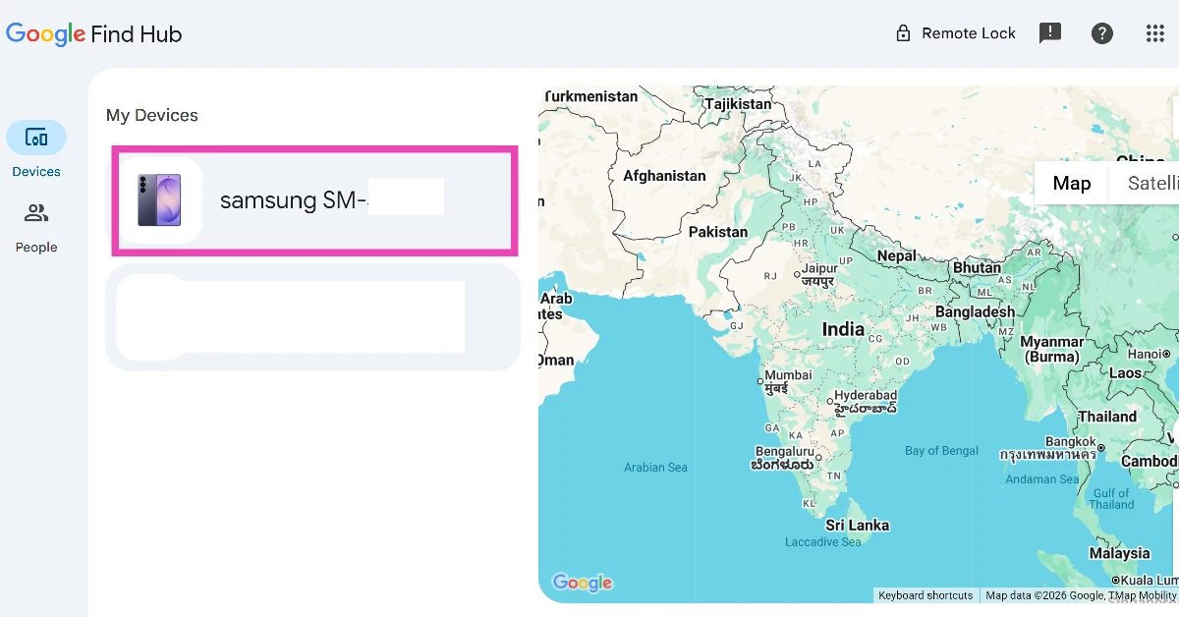This screenshot has height=617, width=1179.
Task: Select the samsung SM- device entry
Action: click(x=314, y=200)
